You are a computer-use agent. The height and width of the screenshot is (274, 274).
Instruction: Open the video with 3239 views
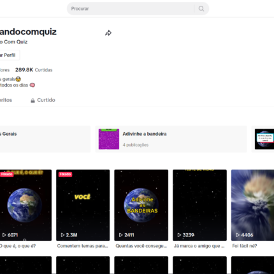(x=199, y=205)
